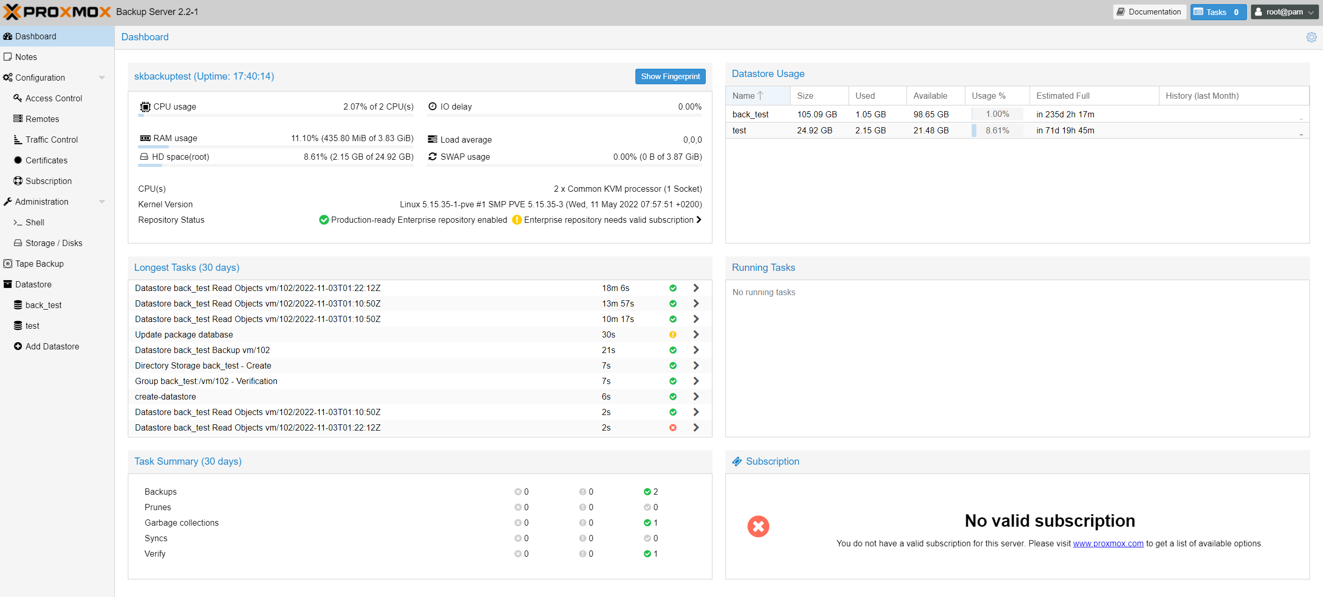Open the dashboard settings gear icon
The height and width of the screenshot is (597, 1323).
click(1311, 37)
